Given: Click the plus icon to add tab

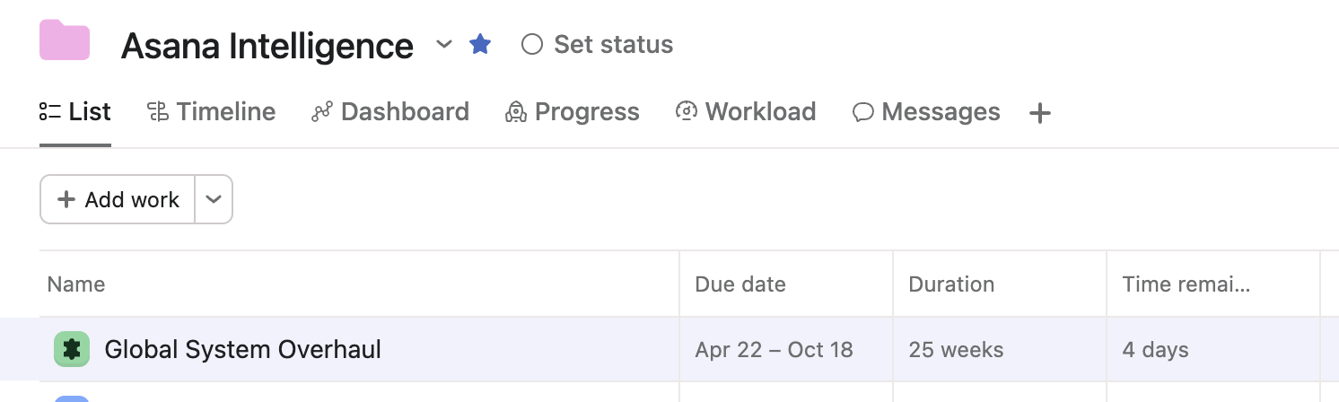Looking at the screenshot, I should [1039, 113].
